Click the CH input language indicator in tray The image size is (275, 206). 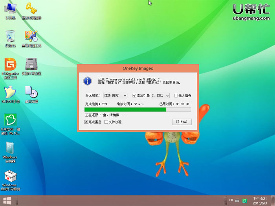[231, 201]
